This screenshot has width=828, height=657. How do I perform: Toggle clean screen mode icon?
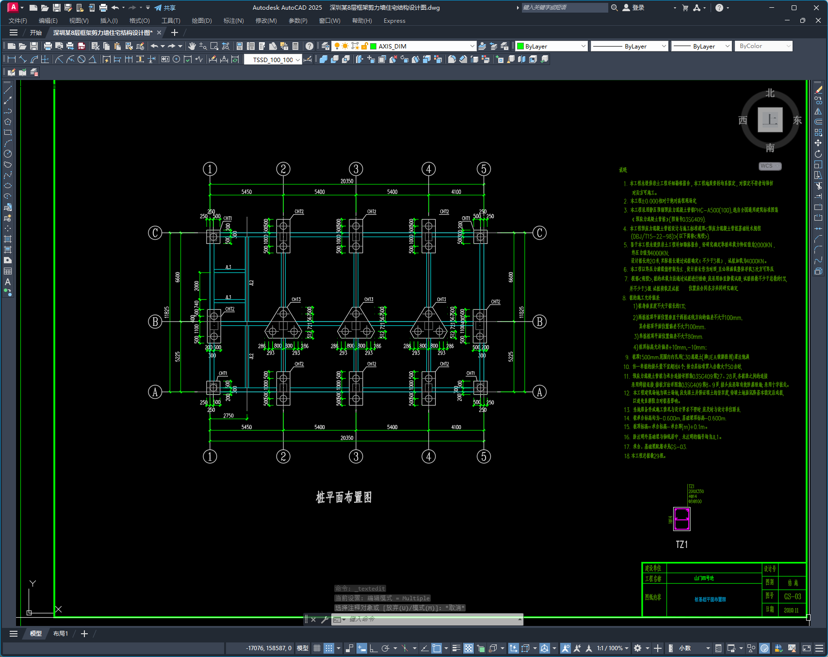coord(807,648)
